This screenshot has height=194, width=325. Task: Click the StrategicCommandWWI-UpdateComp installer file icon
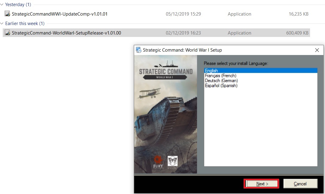coord(7,14)
